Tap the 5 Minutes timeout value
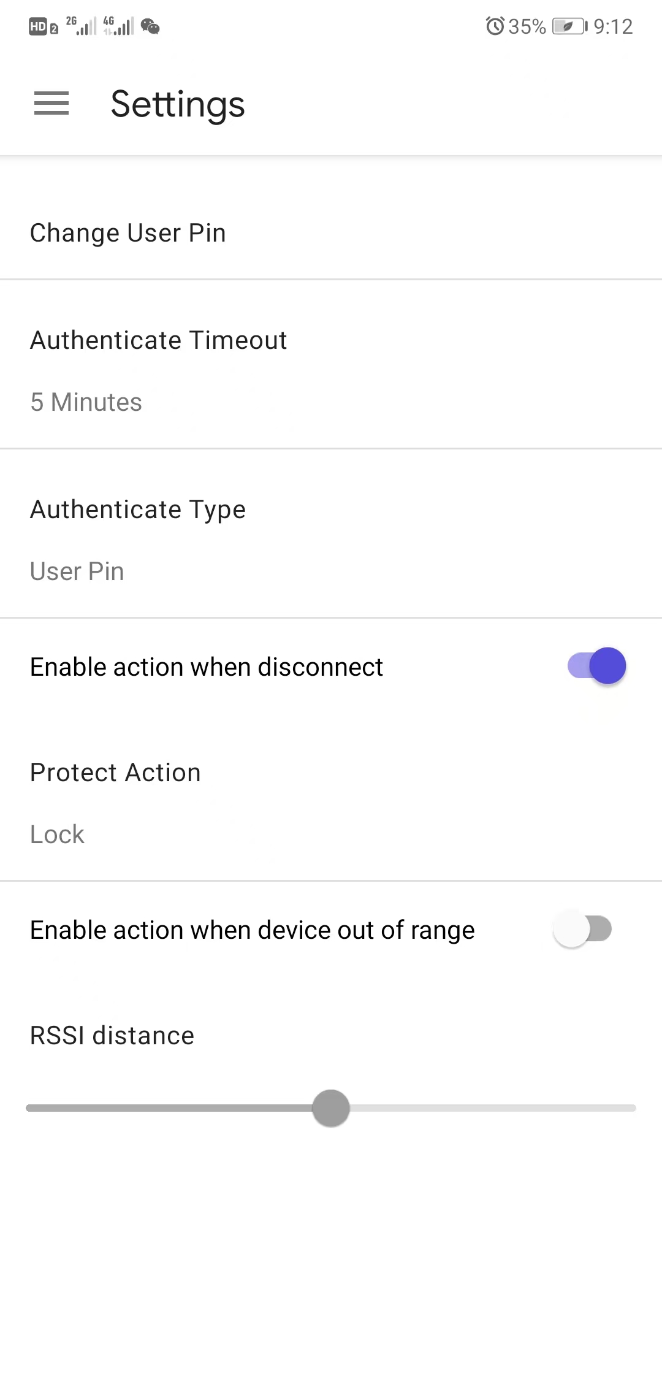The width and height of the screenshot is (662, 1376). (86, 402)
